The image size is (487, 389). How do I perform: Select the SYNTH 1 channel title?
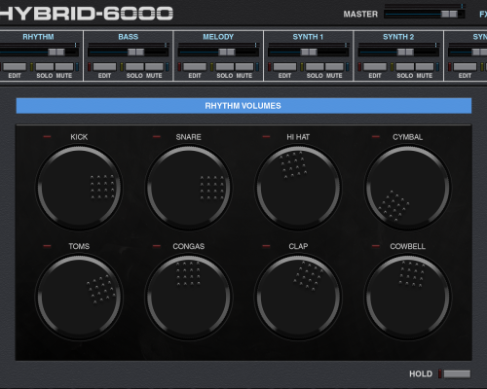pos(308,37)
